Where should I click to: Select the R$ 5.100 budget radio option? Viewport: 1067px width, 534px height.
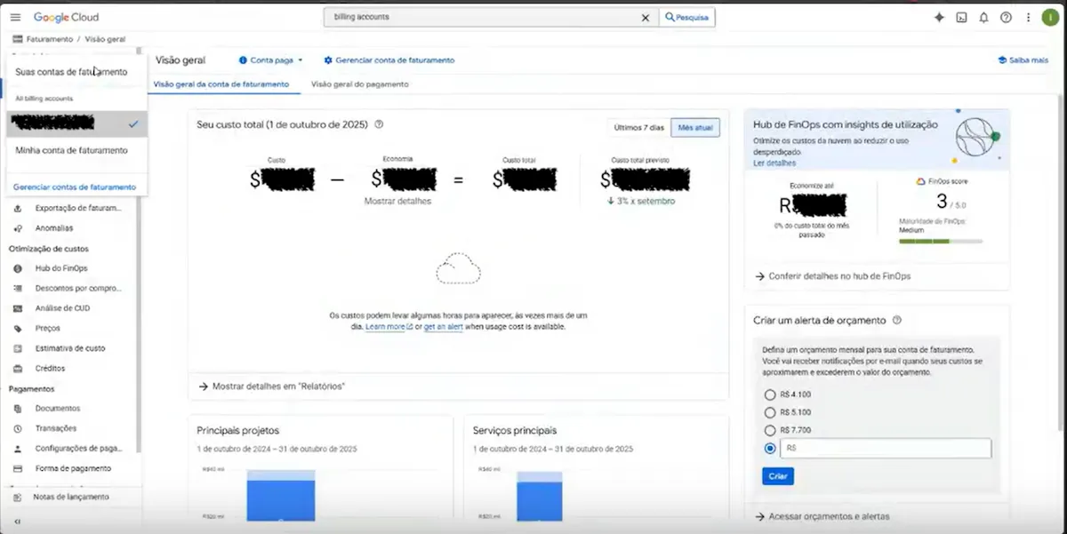point(770,412)
